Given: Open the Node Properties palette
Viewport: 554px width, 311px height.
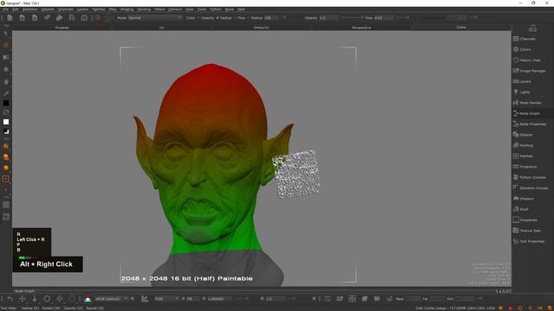Looking at the screenshot, I should point(529,124).
